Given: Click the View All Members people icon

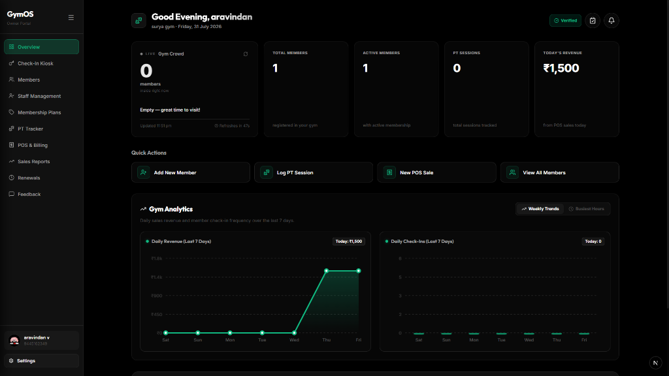Looking at the screenshot, I should click(512, 172).
